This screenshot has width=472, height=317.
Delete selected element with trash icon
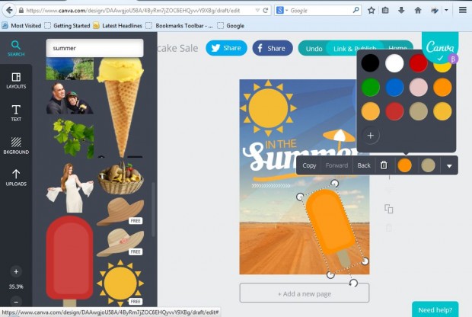tap(384, 165)
